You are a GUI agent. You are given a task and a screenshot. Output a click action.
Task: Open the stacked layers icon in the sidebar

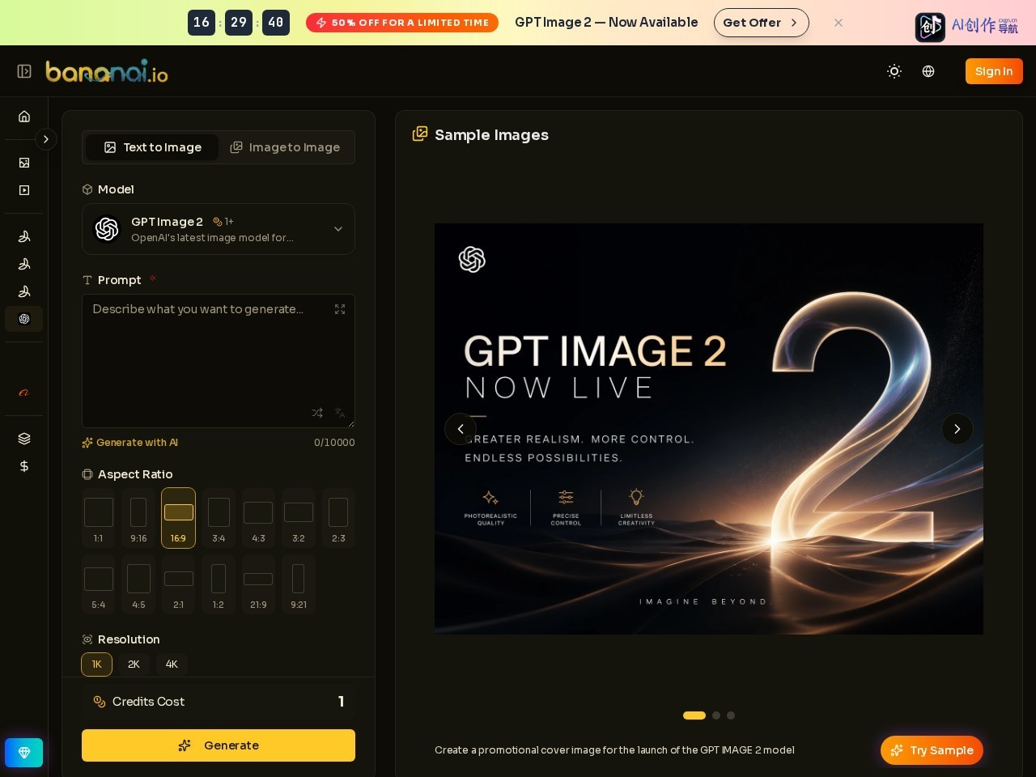point(24,439)
